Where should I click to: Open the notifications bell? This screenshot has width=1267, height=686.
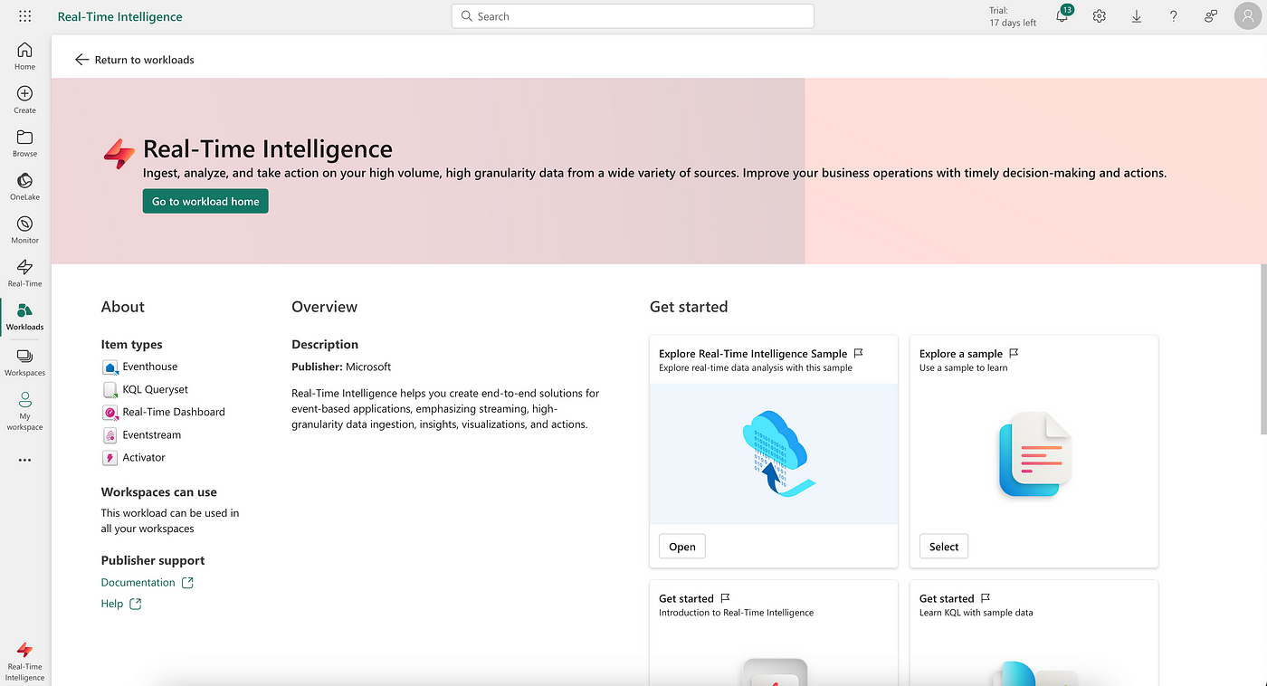(x=1062, y=16)
